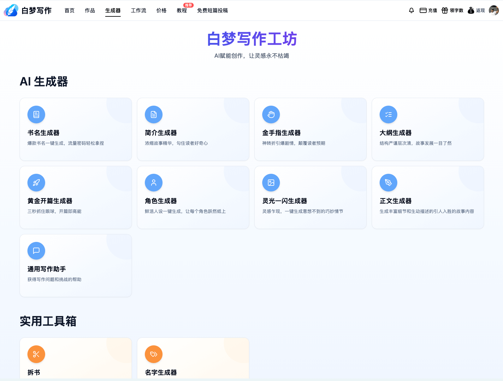Image resolution: width=503 pixels, height=381 pixels.
Task: Click text 神转折引爆剧情，颠覆读者预期
Action: (x=294, y=143)
